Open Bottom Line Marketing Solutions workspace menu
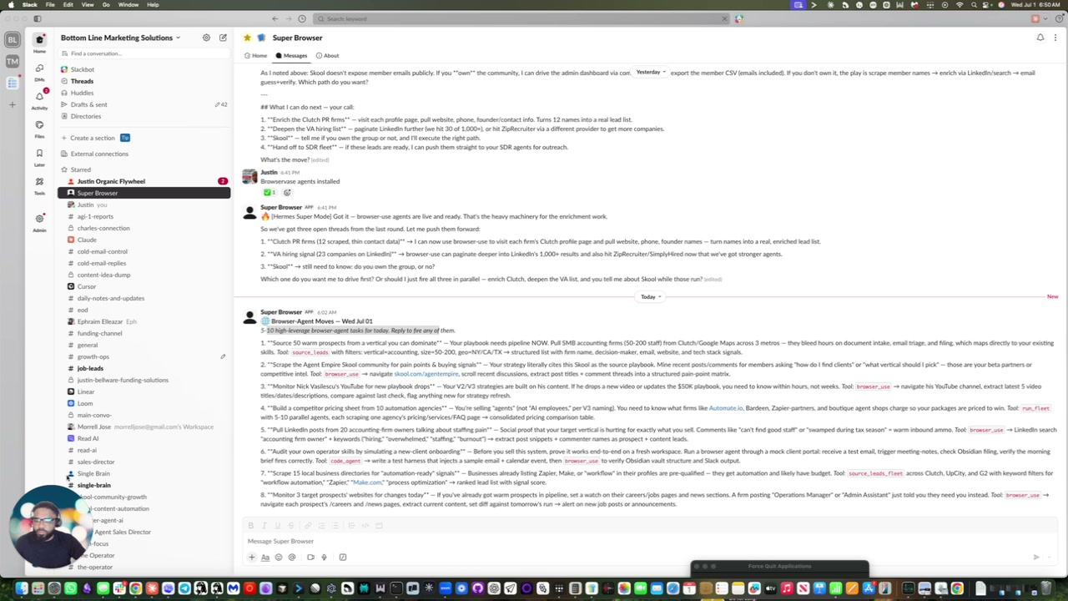Screen dimensions: 1068x601 [x=120, y=38]
